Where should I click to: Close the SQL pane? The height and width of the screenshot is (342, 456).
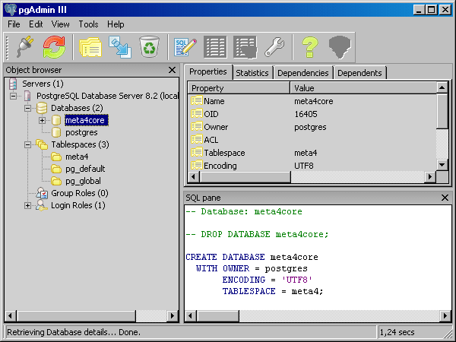445,198
